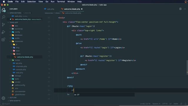Open the File menu

point(17,1)
